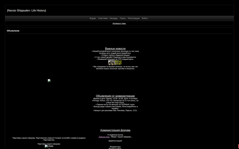The height and width of the screenshot is (149, 239).
Task: Click the Модераторы label
Action: pyautogui.click(x=115, y=147)
